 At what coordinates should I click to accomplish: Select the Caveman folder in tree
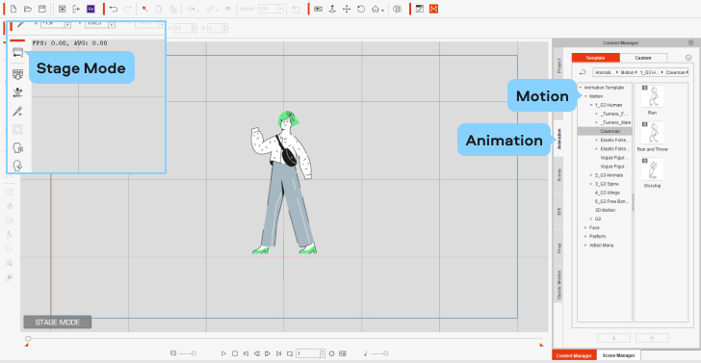(x=605, y=131)
